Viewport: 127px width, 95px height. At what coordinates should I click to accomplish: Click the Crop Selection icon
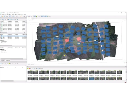tap(25, 16)
